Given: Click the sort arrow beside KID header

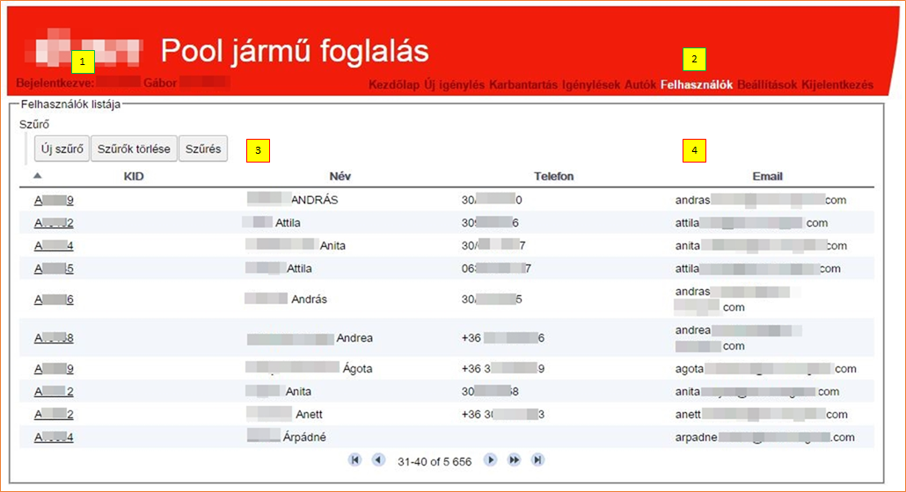Looking at the screenshot, I should pos(37,176).
